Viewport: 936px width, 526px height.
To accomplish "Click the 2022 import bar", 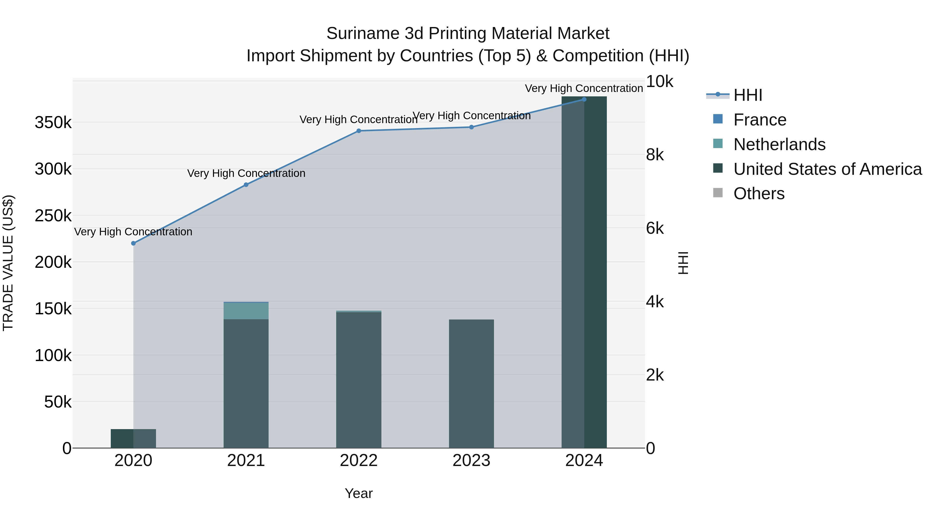I will pos(359,380).
